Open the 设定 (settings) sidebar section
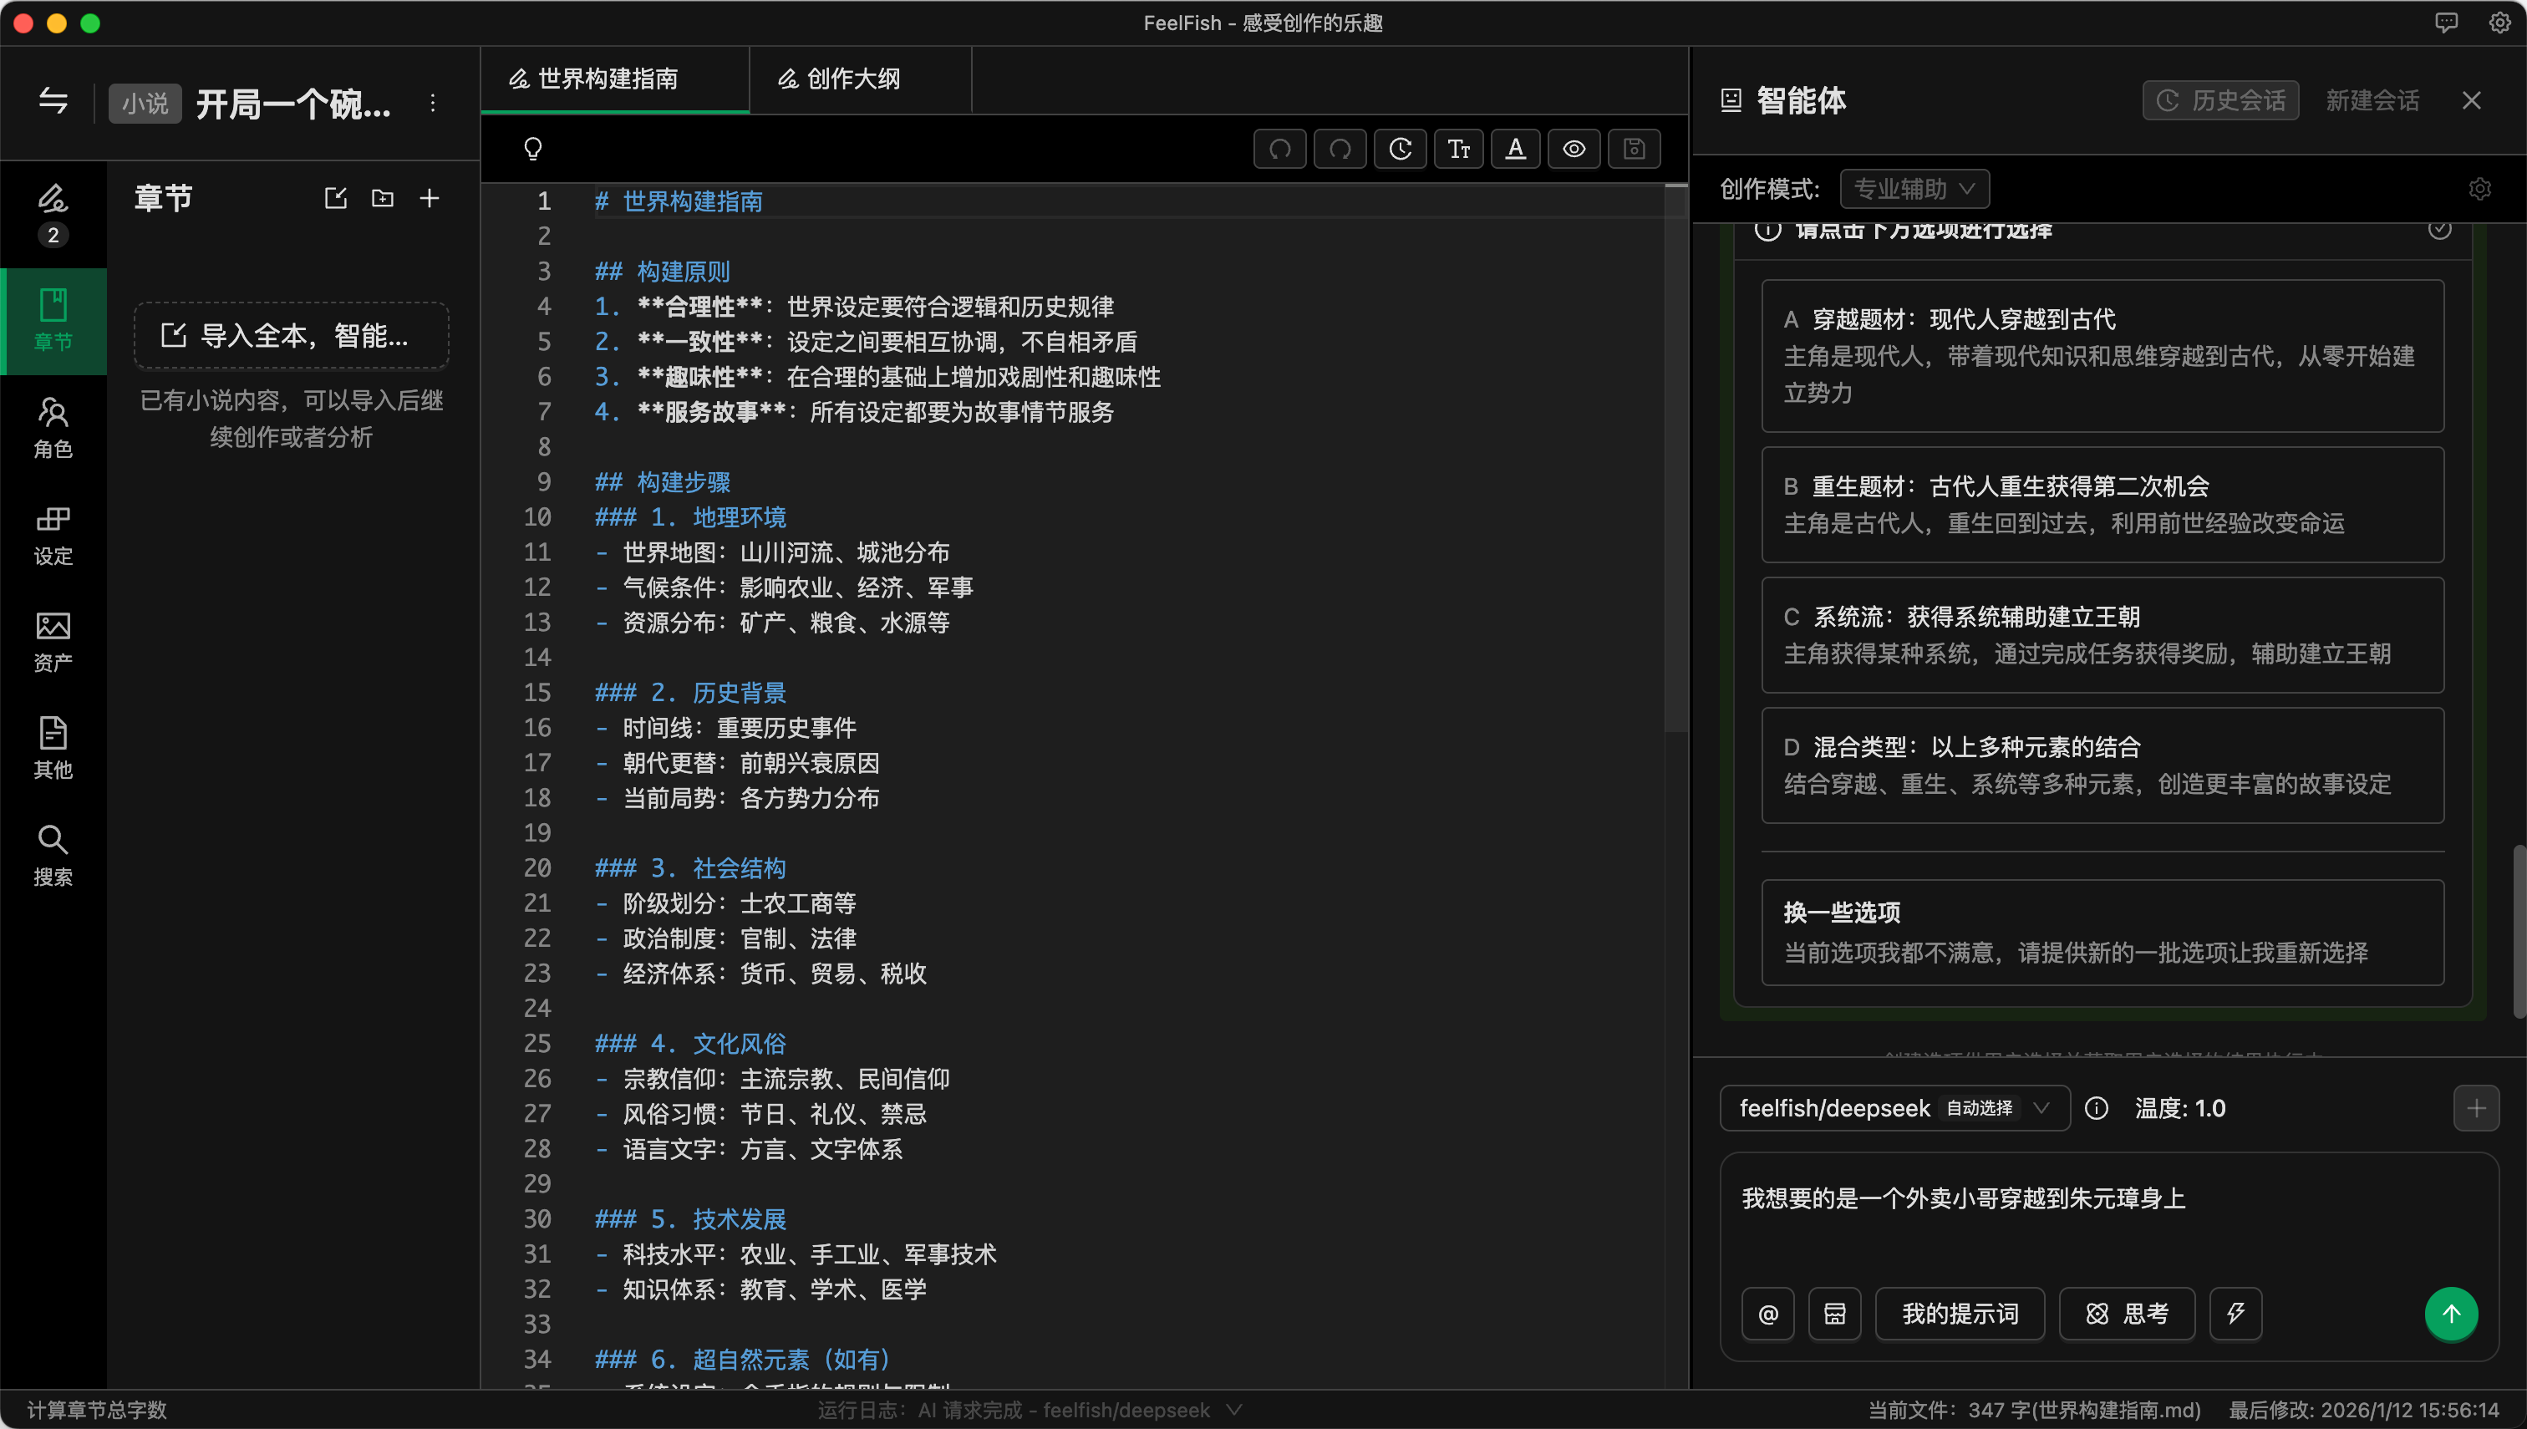2527x1429 pixels. coord(53,535)
